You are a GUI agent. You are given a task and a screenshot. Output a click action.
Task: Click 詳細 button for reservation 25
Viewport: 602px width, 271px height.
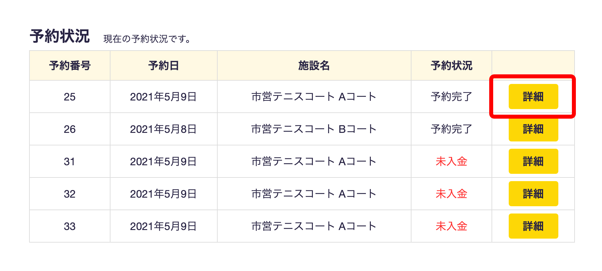[x=533, y=97]
